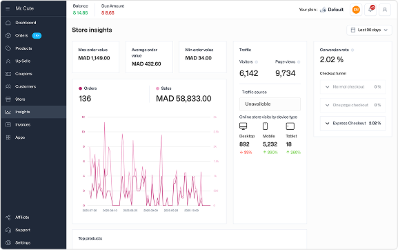Click the balance amount $ 14.85

pyautogui.click(x=80, y=13)
